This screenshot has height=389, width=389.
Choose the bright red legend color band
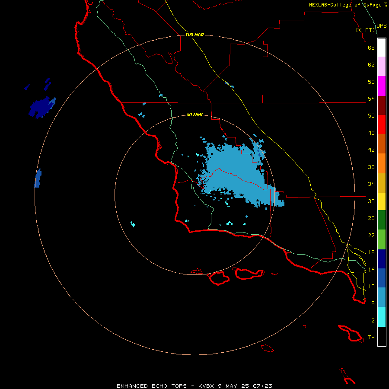pyautogui.click(x=382, y=124)
